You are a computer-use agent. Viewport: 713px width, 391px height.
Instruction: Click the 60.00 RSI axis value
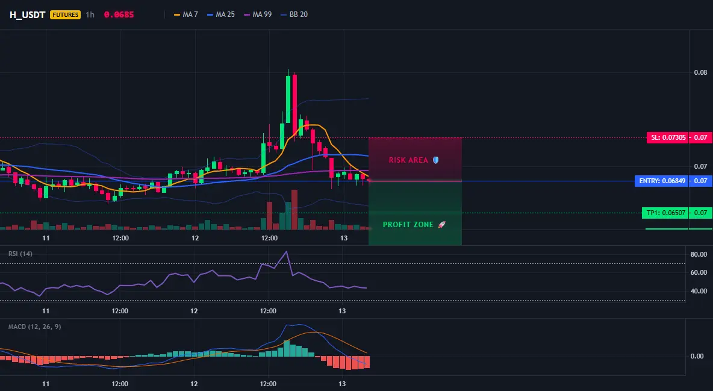(x=699, y=273)
